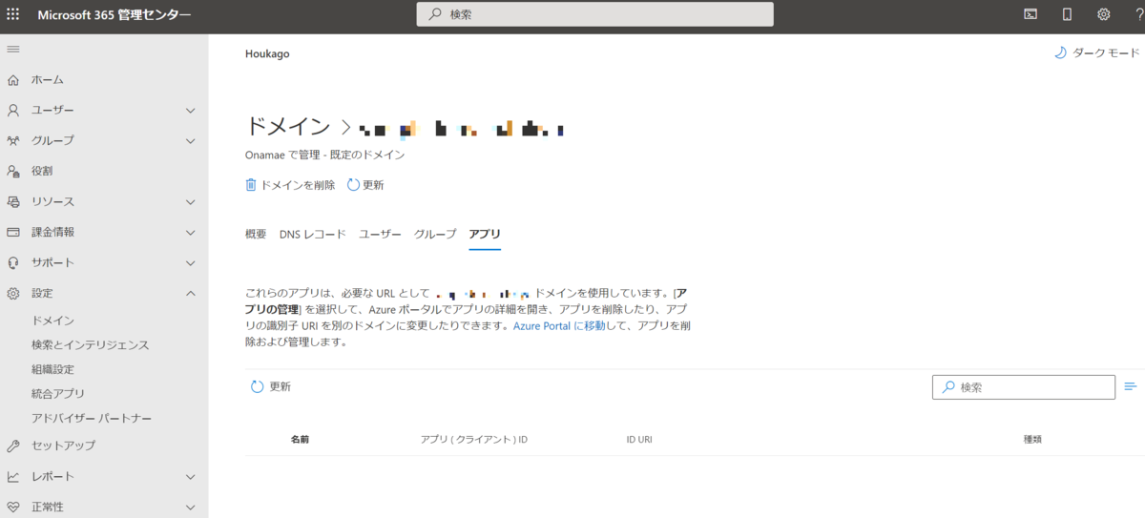The width and height of the screenshot is (1145, 518).
Task: Expand the 正常性 menu chevron
Action: [190, 508]
